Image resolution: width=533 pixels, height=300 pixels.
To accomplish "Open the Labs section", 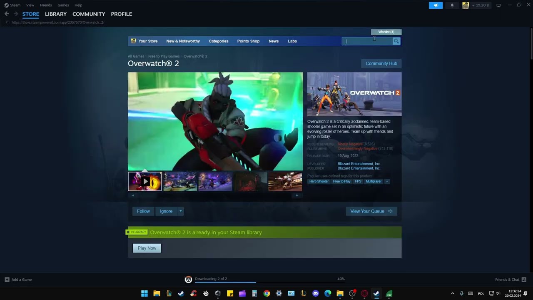I will [292, 41].
